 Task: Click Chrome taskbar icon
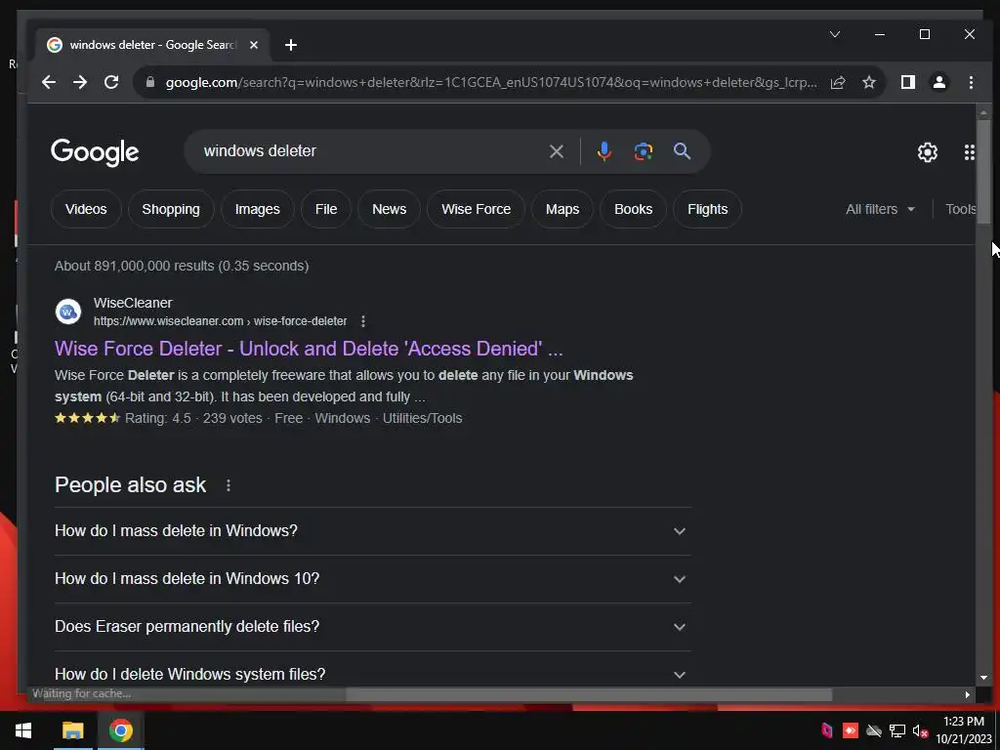(120, 730)
